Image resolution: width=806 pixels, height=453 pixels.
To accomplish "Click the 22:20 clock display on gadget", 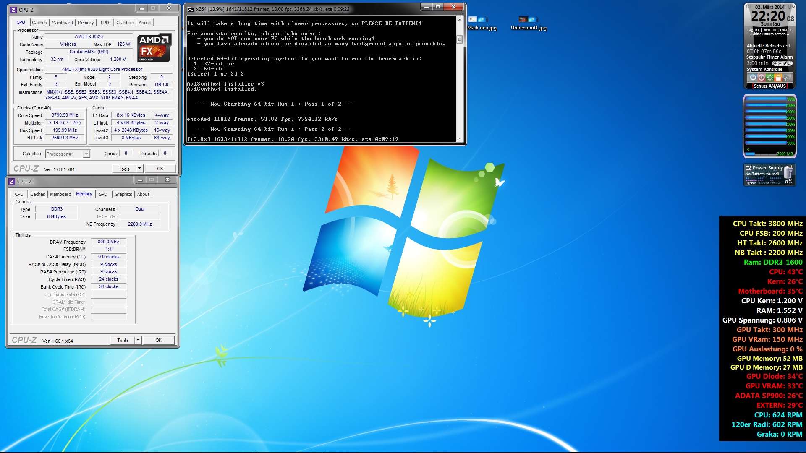I will pos(768,16).
